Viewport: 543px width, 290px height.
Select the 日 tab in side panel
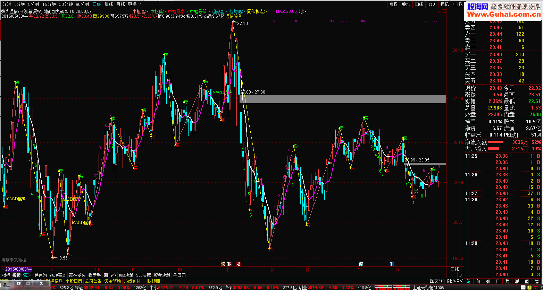(498, 281)
